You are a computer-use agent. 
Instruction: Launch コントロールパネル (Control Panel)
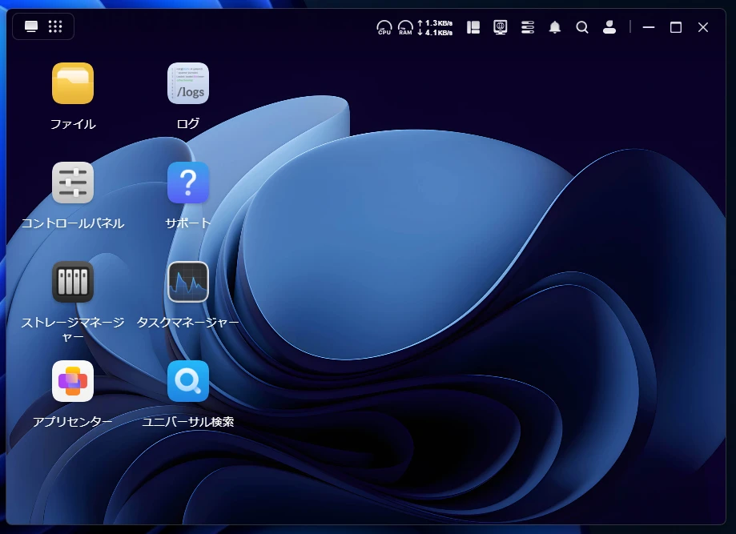click(x=73, y=183)
